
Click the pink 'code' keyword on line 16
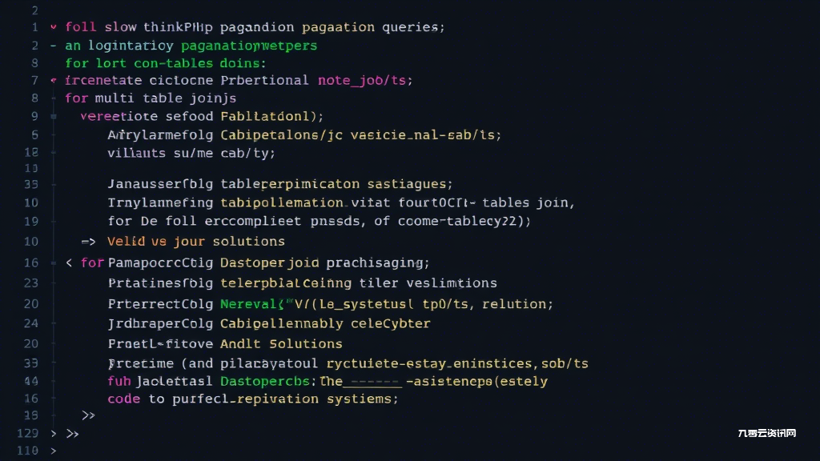123,399
